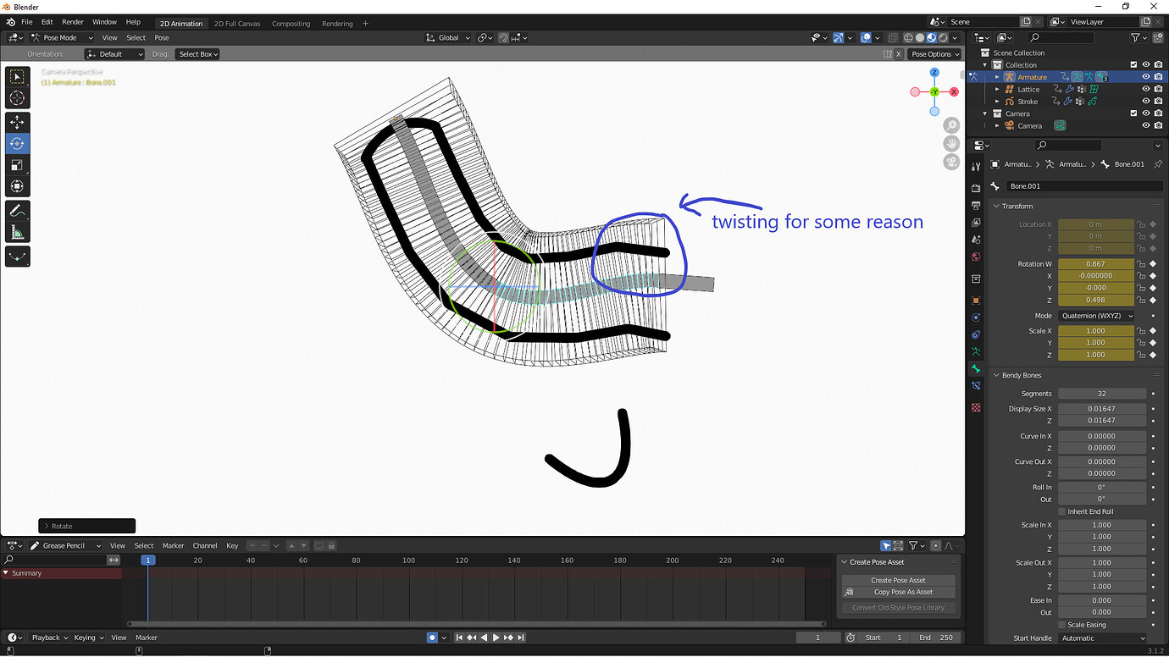Image resolution: width=1169 pixels, height=657 pixels.
Task: Open the Pose Mode dropdown
Action: (62, 37)
